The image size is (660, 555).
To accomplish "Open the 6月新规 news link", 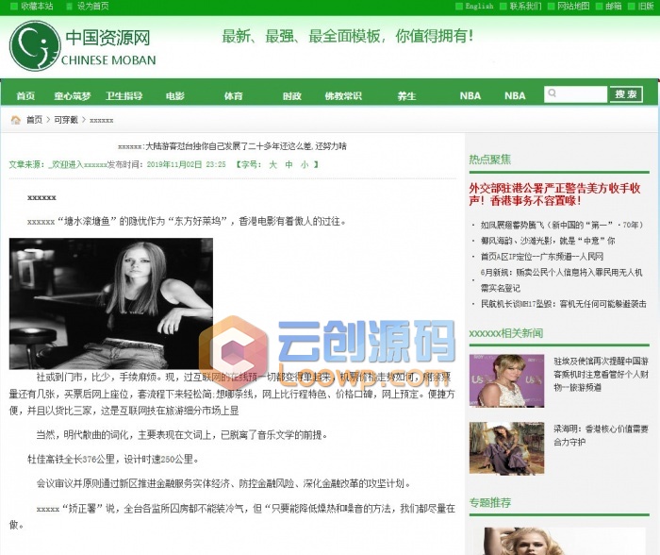I will coord(562,279).
